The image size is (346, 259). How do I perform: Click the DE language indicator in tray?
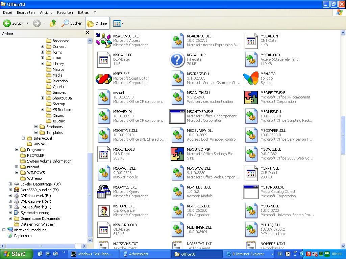click(x=280, y=254)
